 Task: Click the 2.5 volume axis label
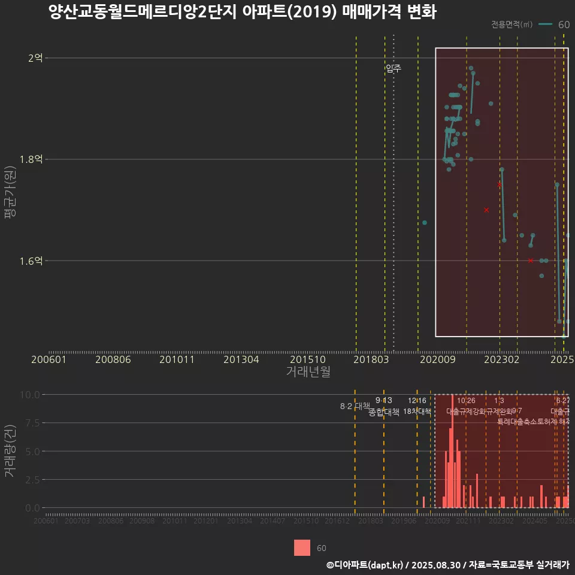(32, 480)
